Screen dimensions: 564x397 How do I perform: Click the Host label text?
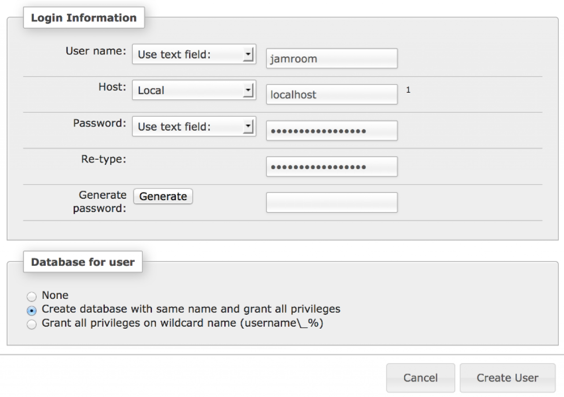pyautogui.click(x=112, y=87)
